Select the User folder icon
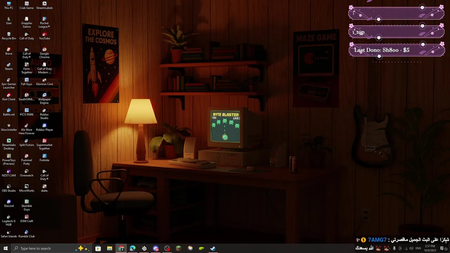This screenshot has height=253, width=450. (9, 21)
